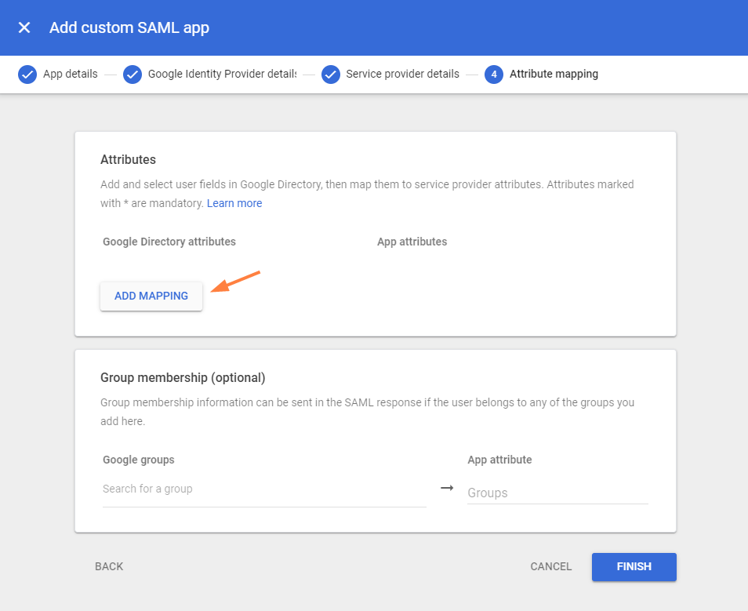Cancel the SAML app setup
The image size is (748, 611).
(550, 566)
